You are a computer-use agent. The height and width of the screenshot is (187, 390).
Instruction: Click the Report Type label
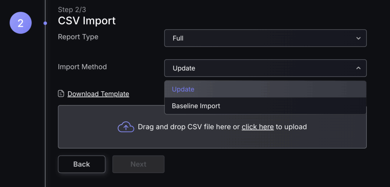point(78,37)
